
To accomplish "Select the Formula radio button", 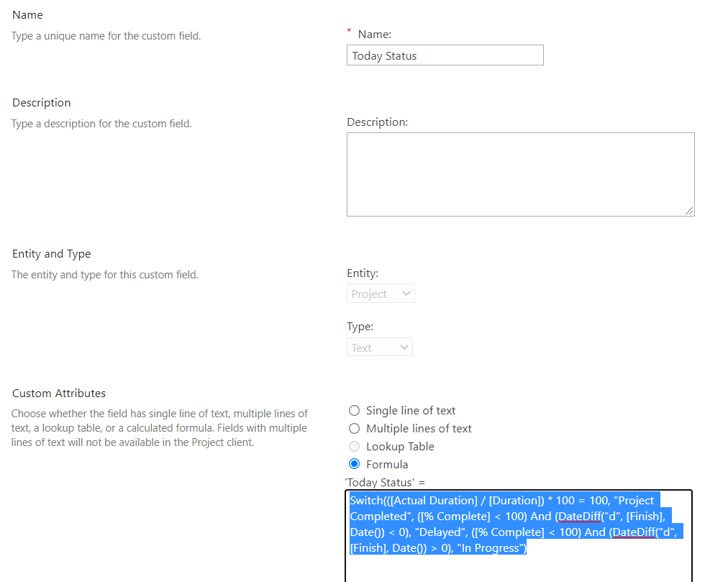I will (354, 464).
